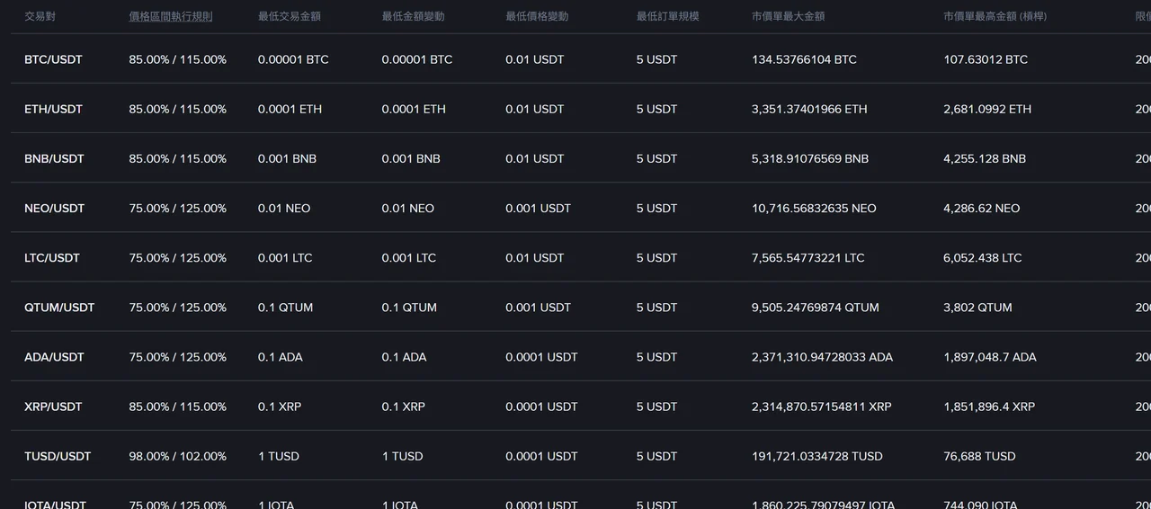Viewport: 1151px width, 509px height.
Task: Click the 交易對 column header
Action: tap(40, 16)
